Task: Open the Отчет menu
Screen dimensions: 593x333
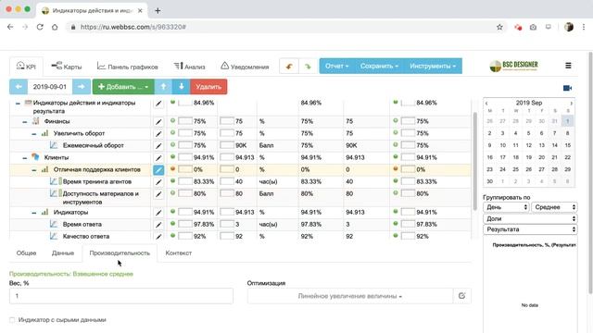Action: (x=336, y=66)
